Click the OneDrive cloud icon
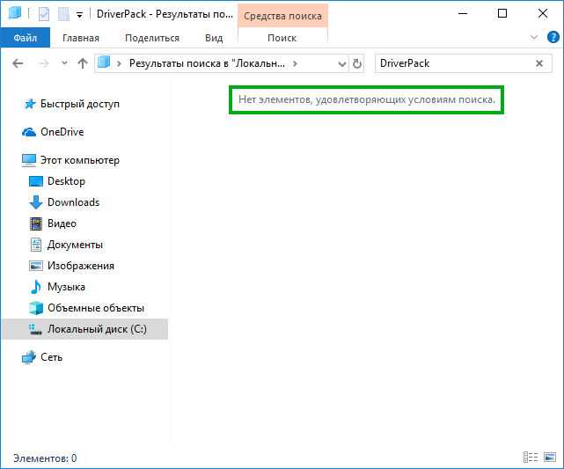The image size is (564, 469). click(x=29, y=132)
